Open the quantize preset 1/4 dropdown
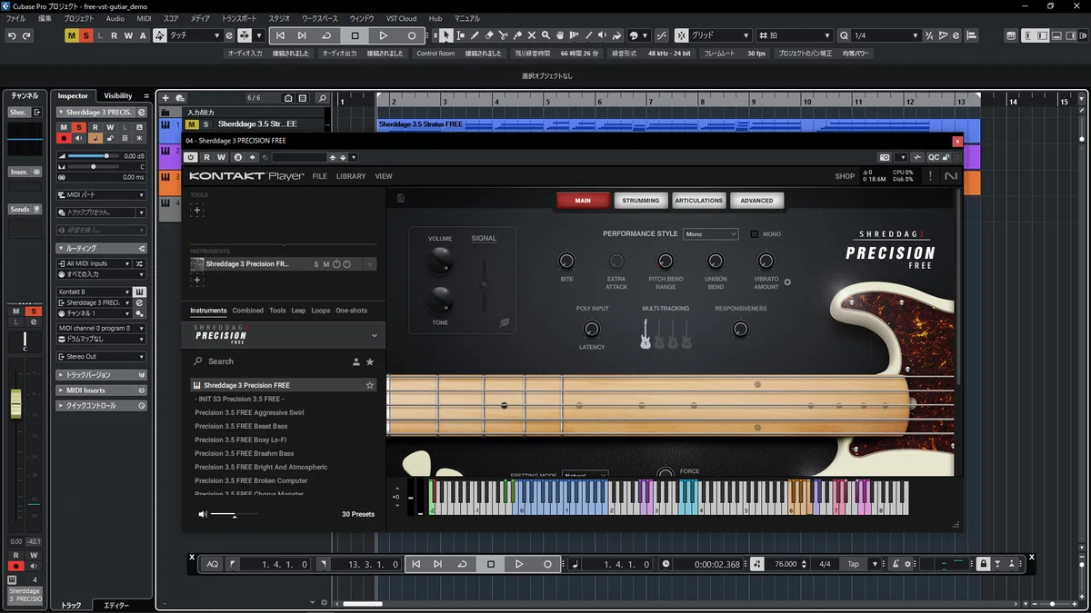The image size is (1091, 613). point(886,35)
